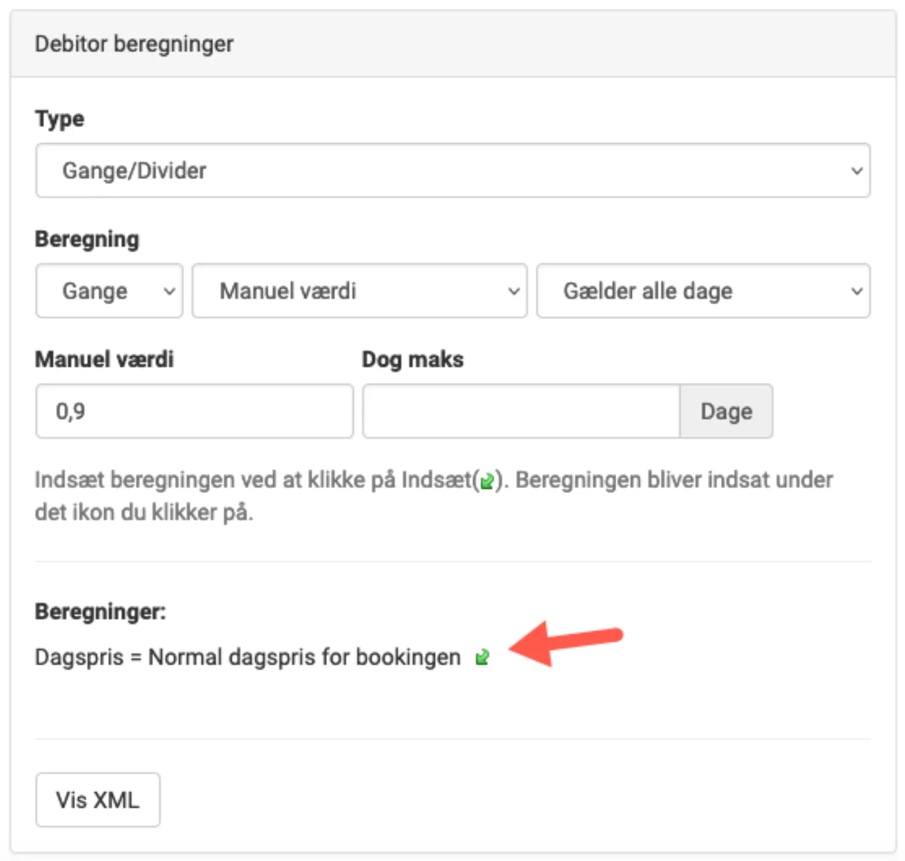Click the Dog maks field label

click(412, 359)
